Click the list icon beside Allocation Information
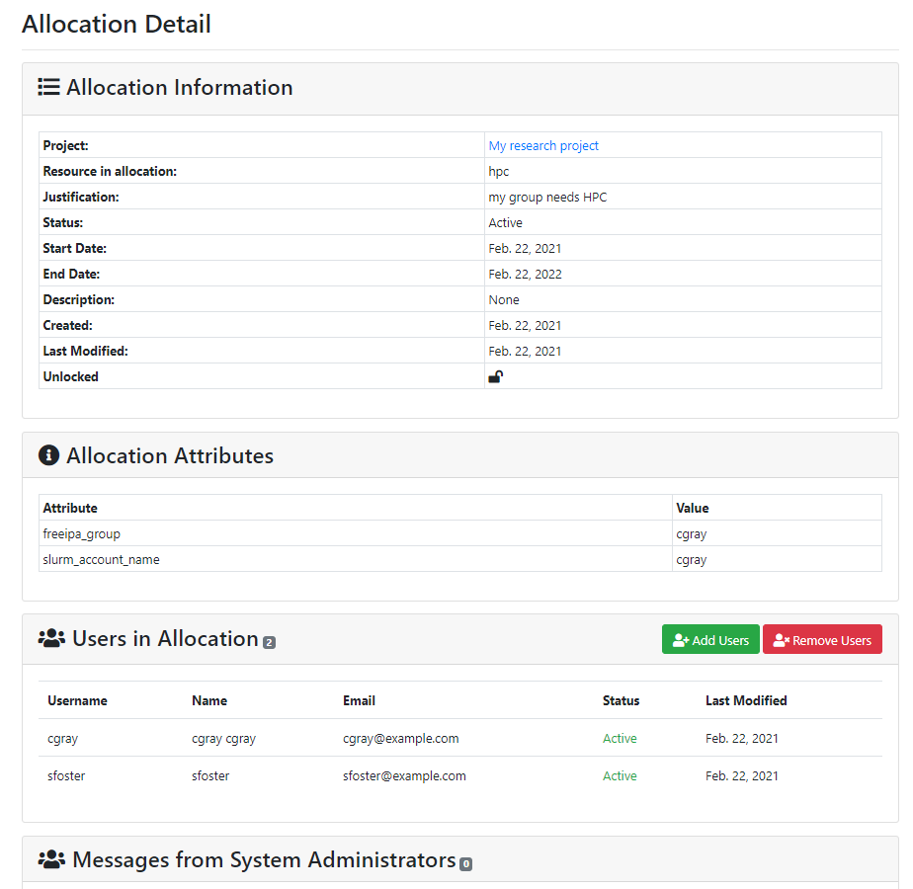Screen dimensions: 913x889 coord(49,87)
